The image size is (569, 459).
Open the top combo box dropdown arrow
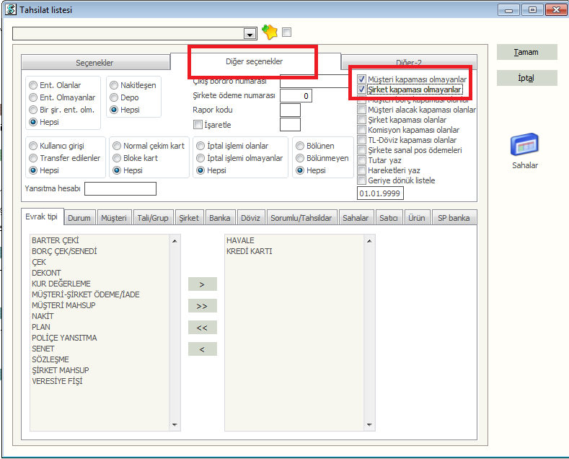(250, 34)
